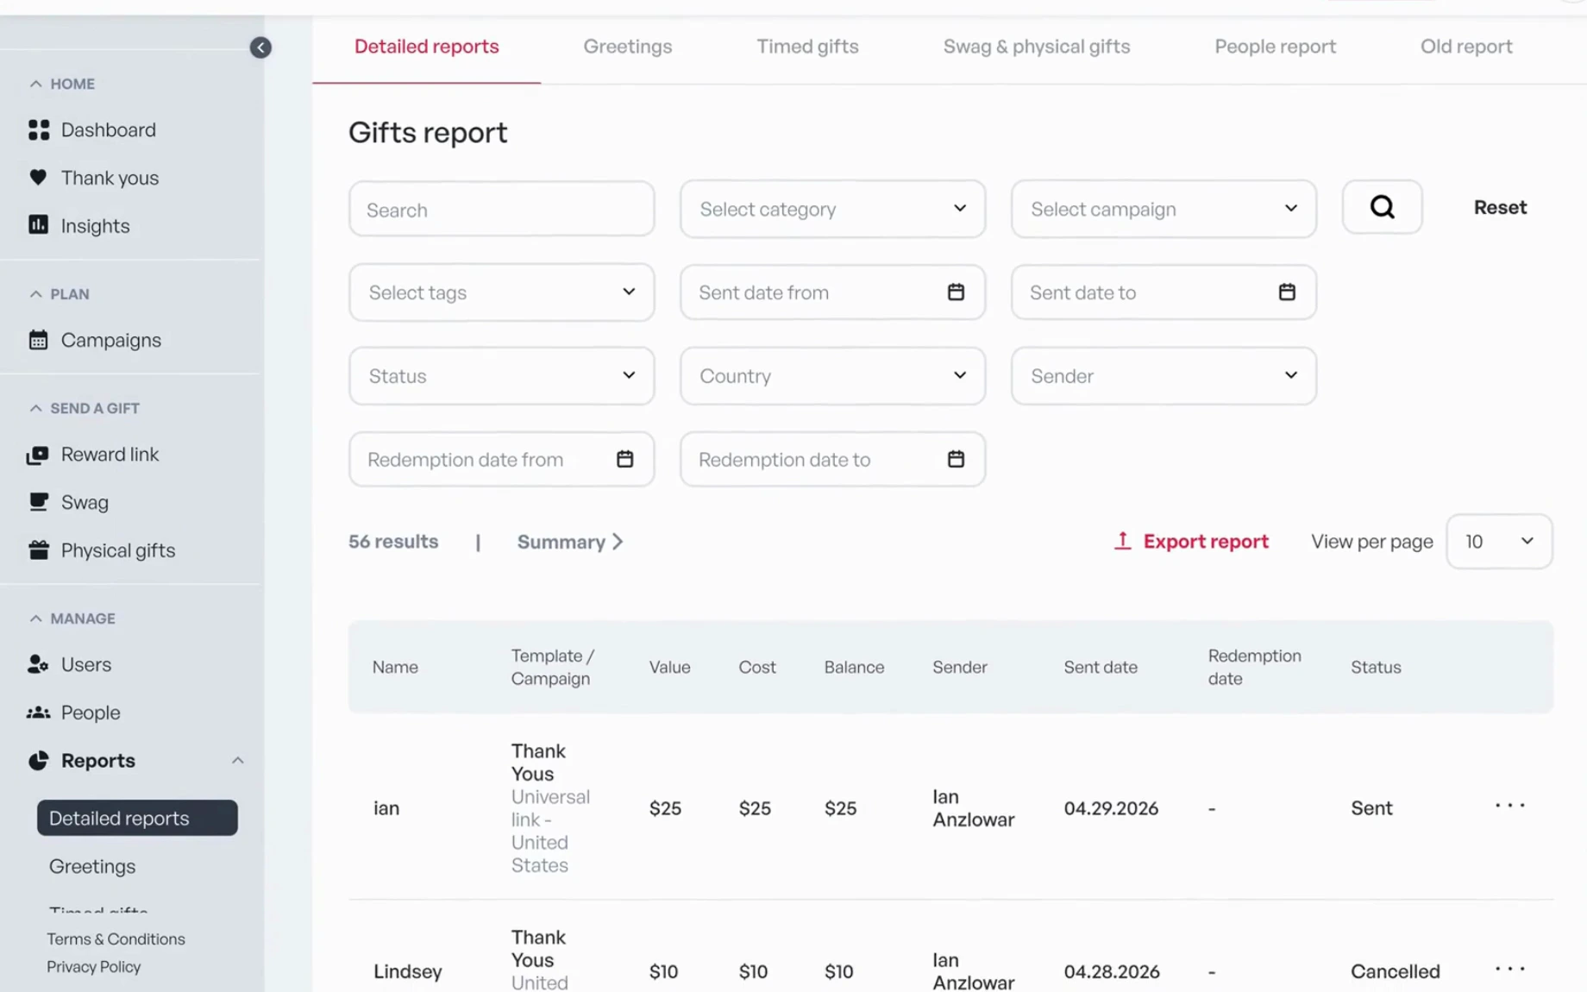Switch to the People report tab

(x=1275, y=47)
